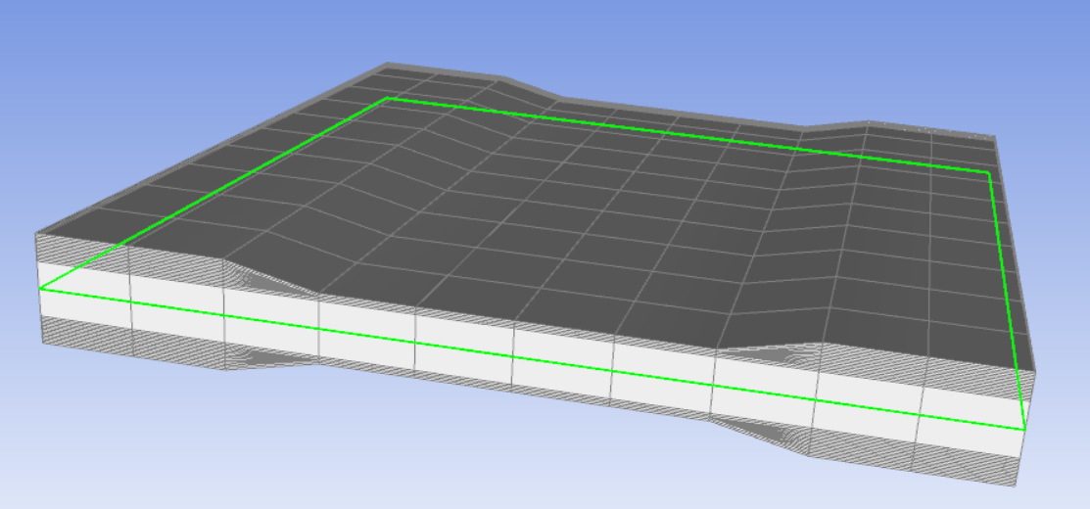Click the front-right bottom corner of the model
Screen dimensions: 1090x509
point(1017,486)
